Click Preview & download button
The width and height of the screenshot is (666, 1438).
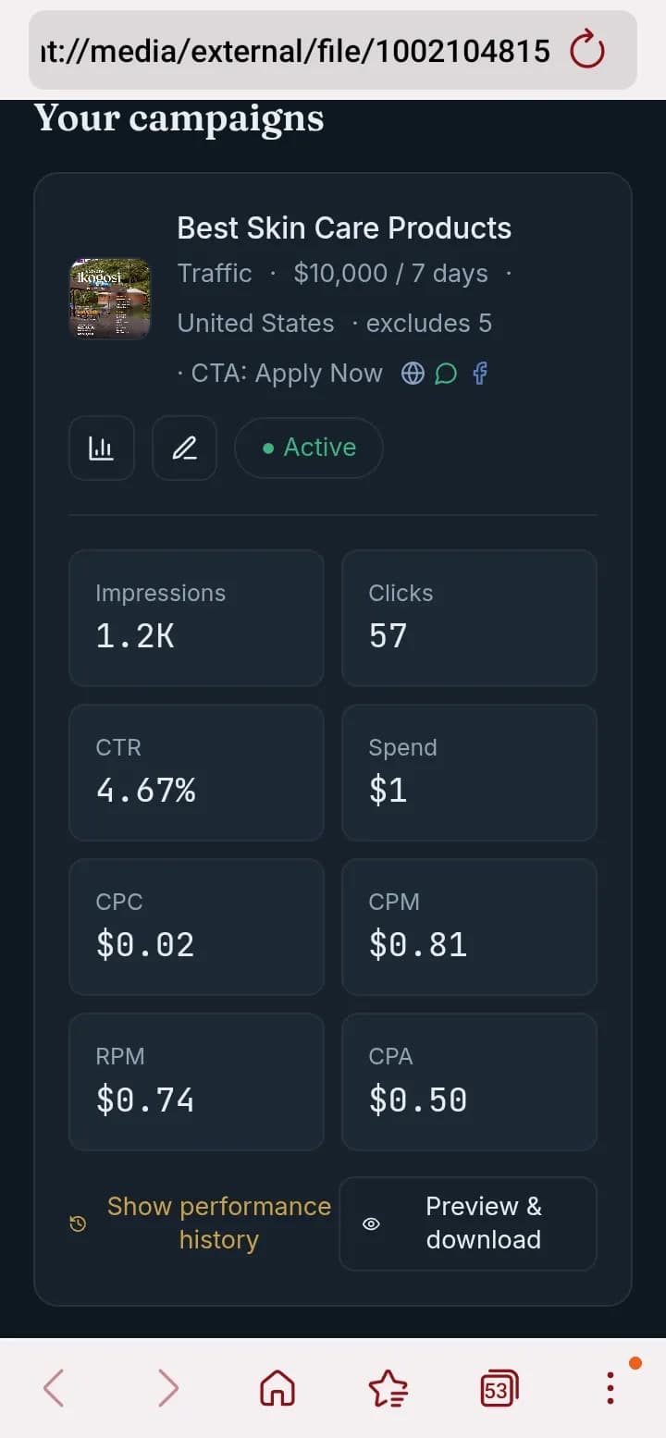(x=468, y=1223)
